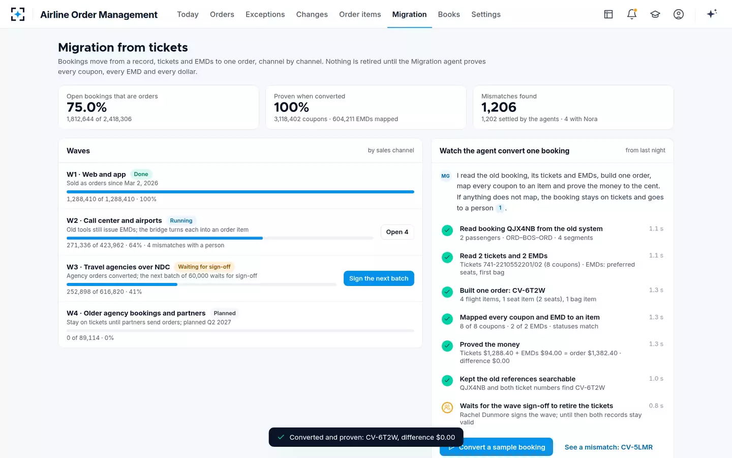Image resolution: width=732 pixels, height=458 pixels.
Task: Click the W2 Call center progress bar
Action: pos(220,238)
